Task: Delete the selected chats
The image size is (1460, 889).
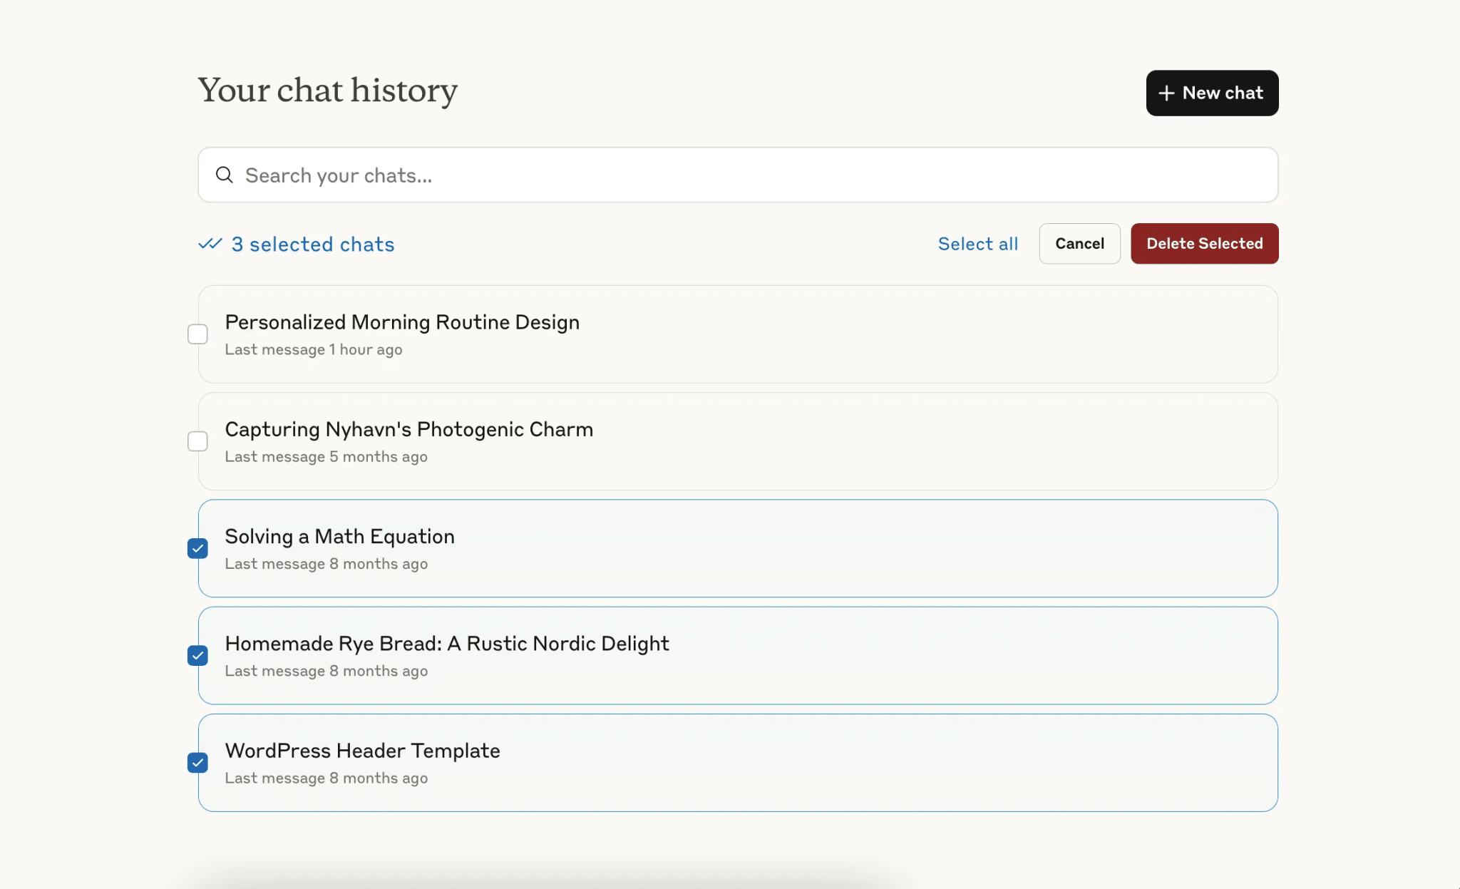Action: [1204, 243]
